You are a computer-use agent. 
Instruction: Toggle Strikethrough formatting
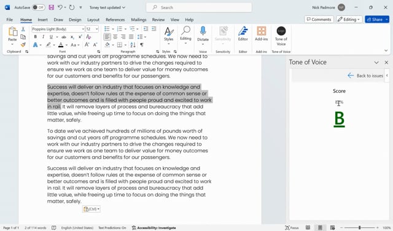pyautogui.click(x=64, y=37)
